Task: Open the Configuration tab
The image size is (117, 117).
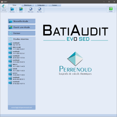Action: point(41,5)
